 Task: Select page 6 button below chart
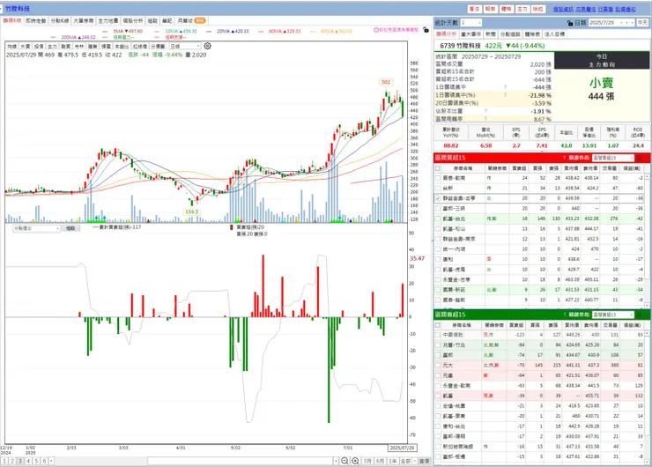pyautogui.click(x=44, y=461)
